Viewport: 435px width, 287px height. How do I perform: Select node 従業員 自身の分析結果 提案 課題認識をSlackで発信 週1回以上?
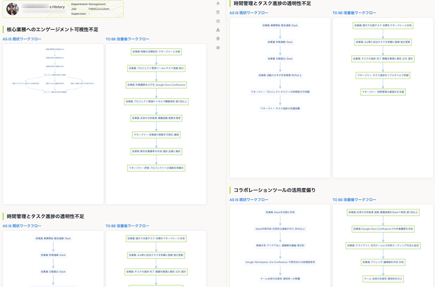(383, 212)
